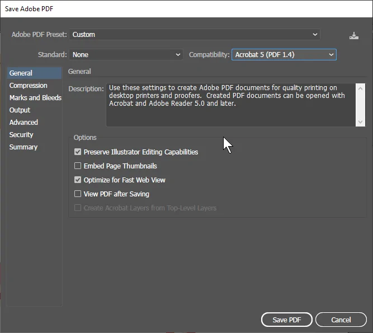Screen dimensions: 373x333
Task: Click the Save PDF button
Action: 286,320
